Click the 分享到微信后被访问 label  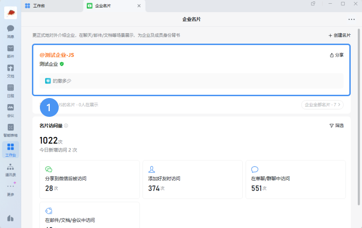click(66, 179)
